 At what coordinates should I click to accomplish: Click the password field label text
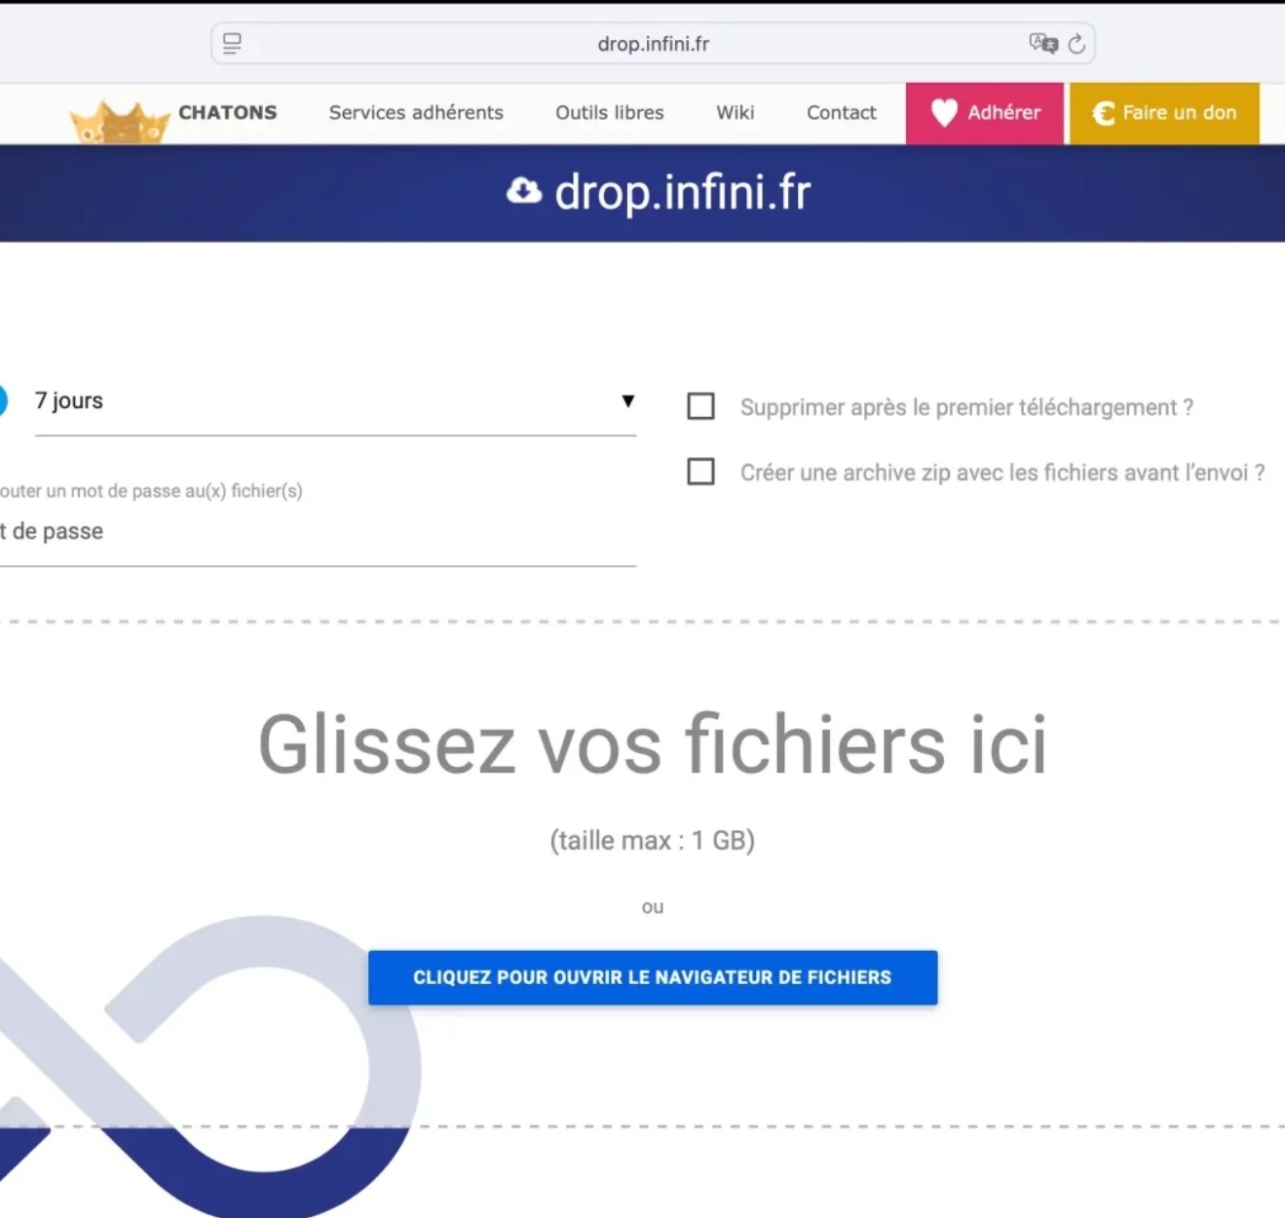pos(151,491)
